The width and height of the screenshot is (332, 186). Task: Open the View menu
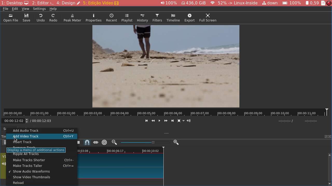pos(25,9)
